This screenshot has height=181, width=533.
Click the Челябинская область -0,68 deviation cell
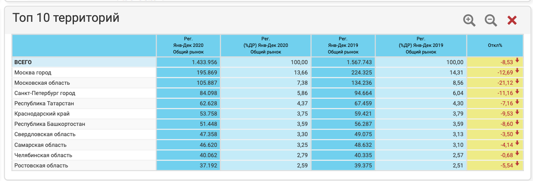pyautogui.click(x=494, y=155)
